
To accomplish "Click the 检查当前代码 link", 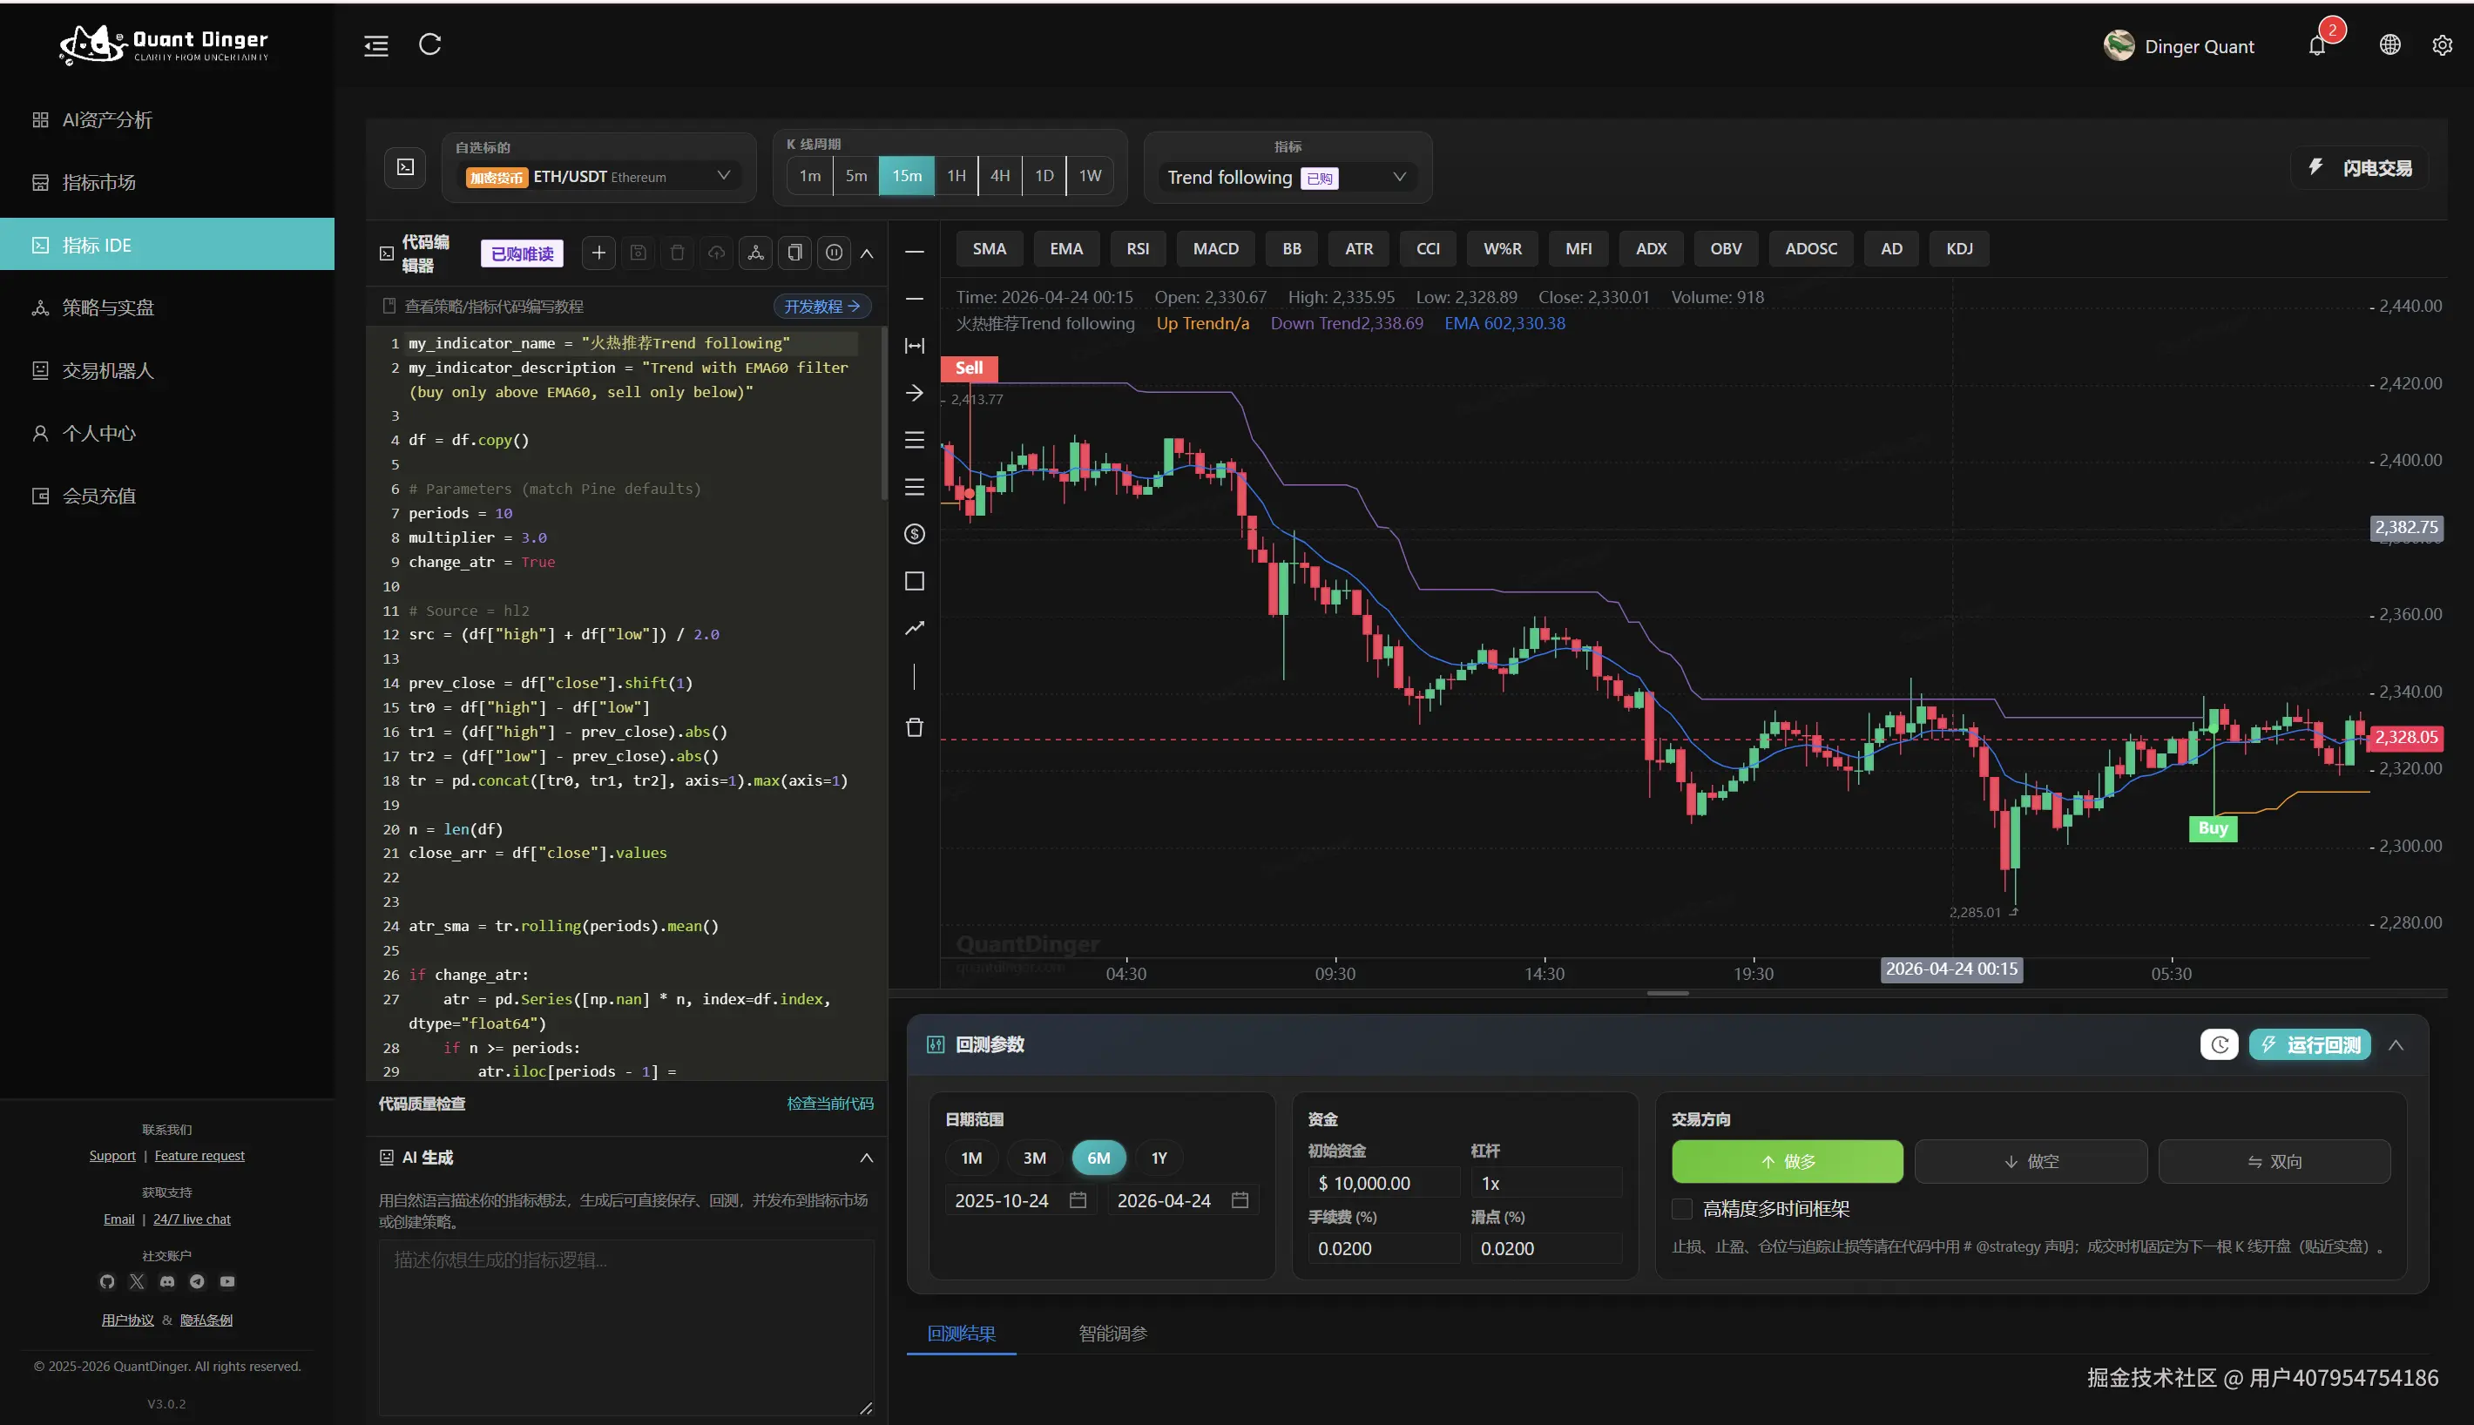I will [x=830, y=1103].
